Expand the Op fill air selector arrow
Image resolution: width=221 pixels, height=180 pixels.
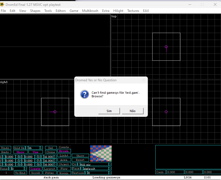point(110,164)
